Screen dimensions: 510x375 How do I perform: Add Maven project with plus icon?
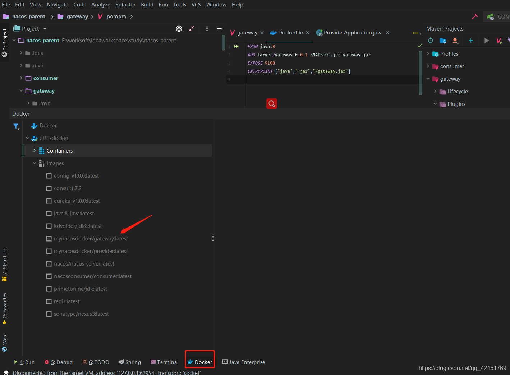(471, 41)
